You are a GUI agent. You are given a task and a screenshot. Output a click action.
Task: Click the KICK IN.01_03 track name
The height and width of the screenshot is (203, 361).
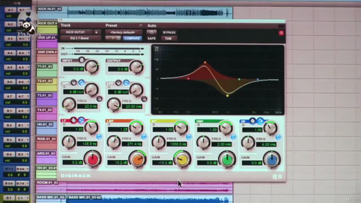pos(50,9)
